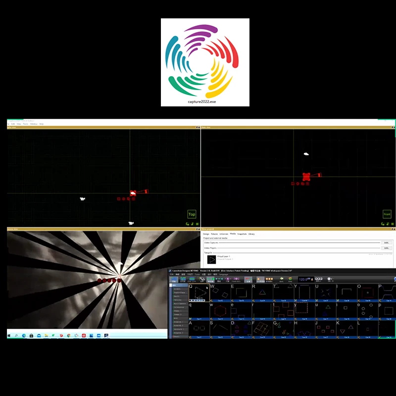Screen dimensions: 396x396
Task: Select cue Q triangle in BEYOND grid
Action: tap(199, 292)
